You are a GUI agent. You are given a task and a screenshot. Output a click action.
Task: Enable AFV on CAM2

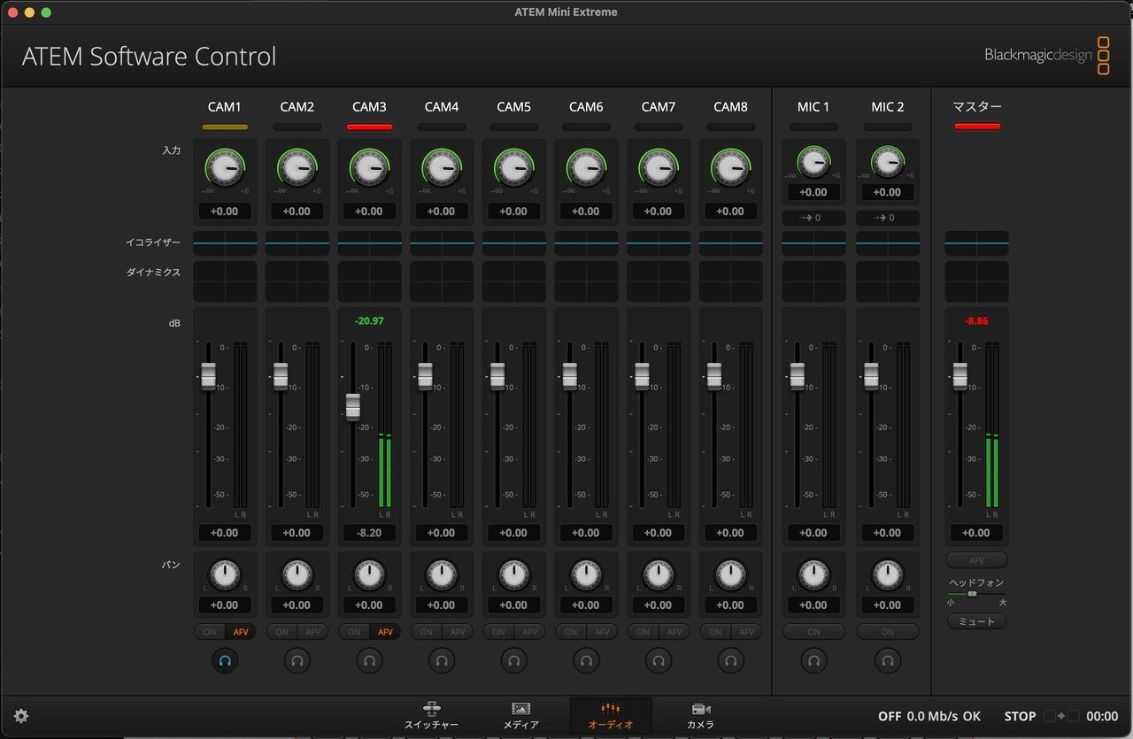[312, 632]
